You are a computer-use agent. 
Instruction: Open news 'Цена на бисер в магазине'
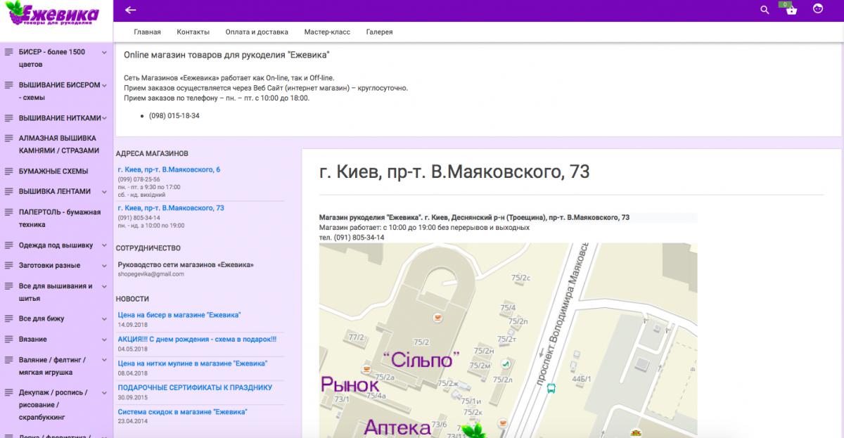(x=179, y=315)
